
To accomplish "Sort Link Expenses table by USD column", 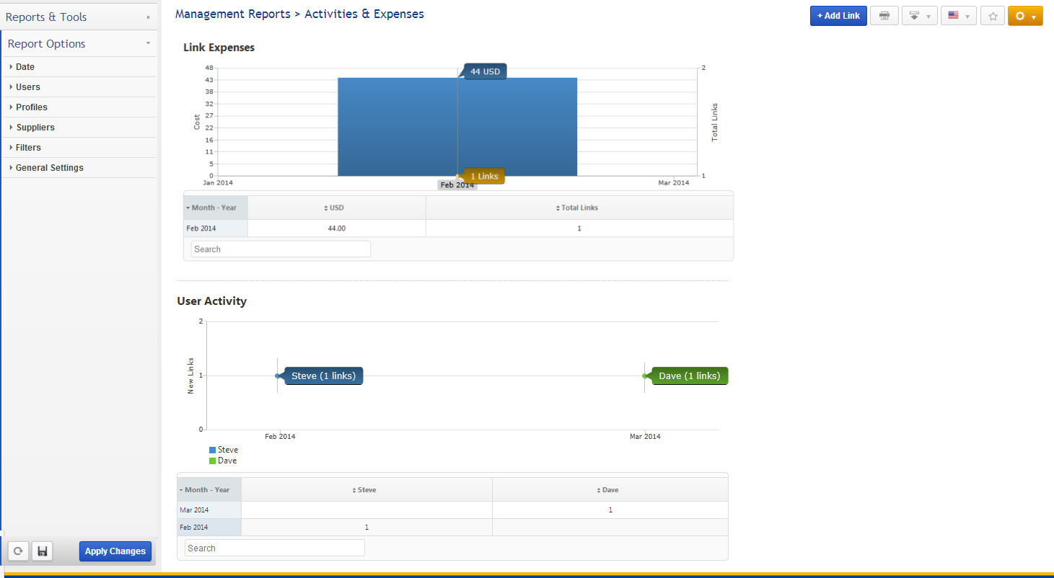I will point(336,208).
